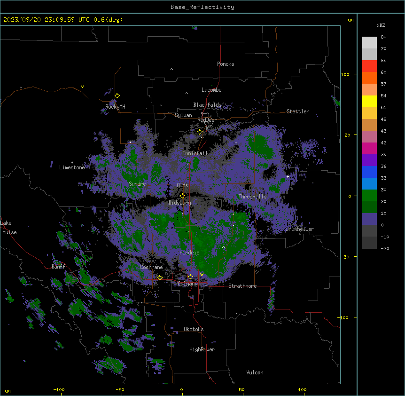This screenshot has width=405, height=396.
Task: Click the RockyMH label
Action: pos(115,107)
